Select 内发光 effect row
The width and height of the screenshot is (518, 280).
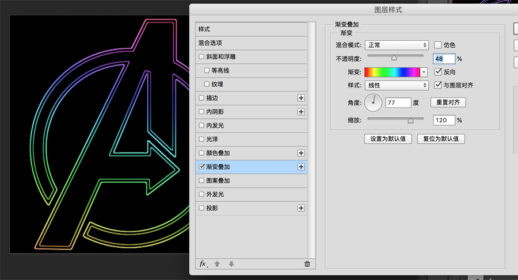point(251,125)
